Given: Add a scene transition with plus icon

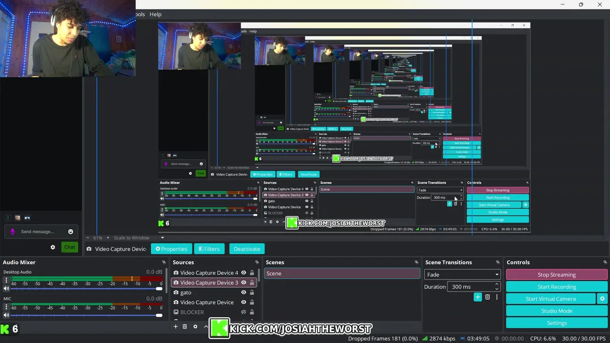Looking at the screenshot, I should click(478, 297).
